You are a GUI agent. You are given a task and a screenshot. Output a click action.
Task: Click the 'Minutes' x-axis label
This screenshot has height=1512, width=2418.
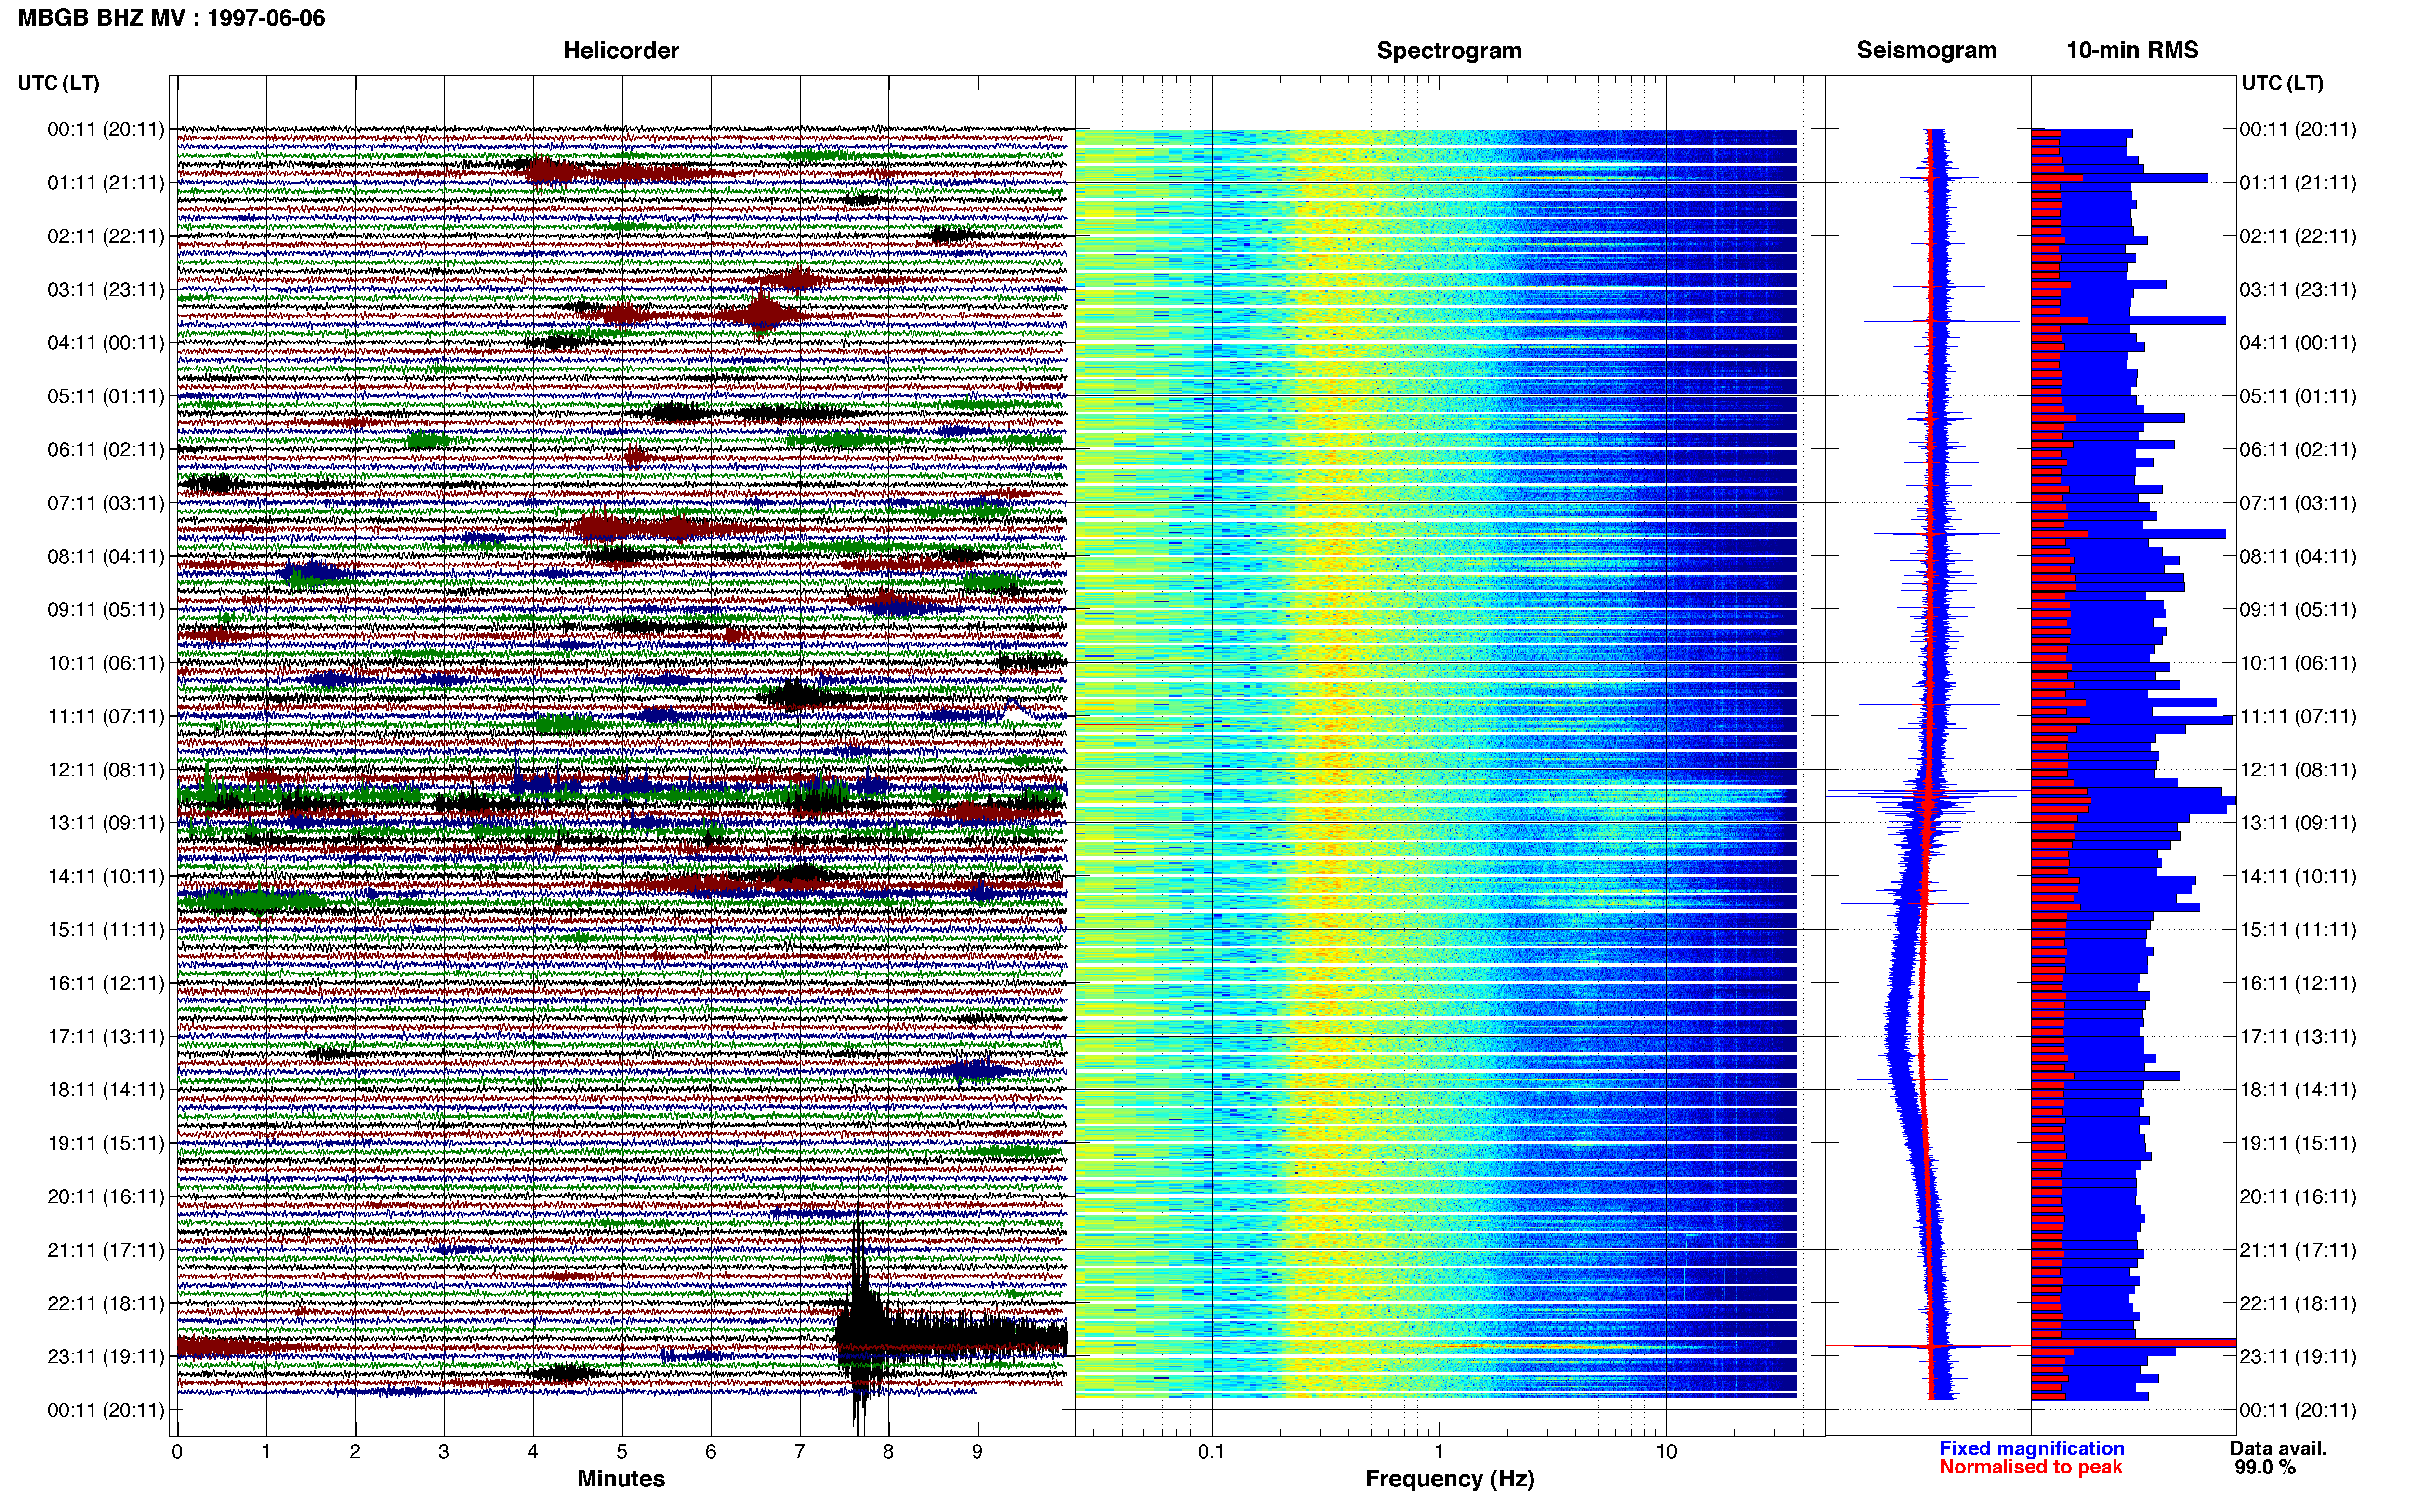click(621, 1479)
